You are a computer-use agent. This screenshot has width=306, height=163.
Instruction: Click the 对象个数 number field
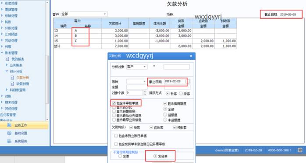click(x=135, y=92)
